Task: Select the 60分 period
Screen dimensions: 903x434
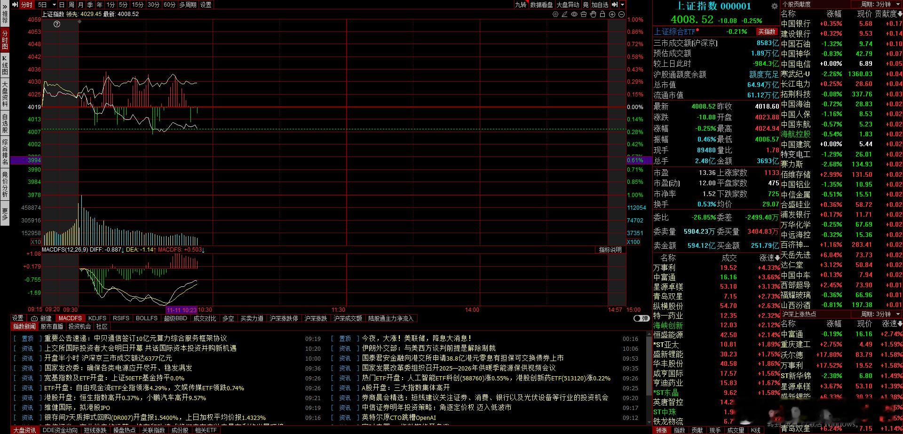Action: (169, 5)
